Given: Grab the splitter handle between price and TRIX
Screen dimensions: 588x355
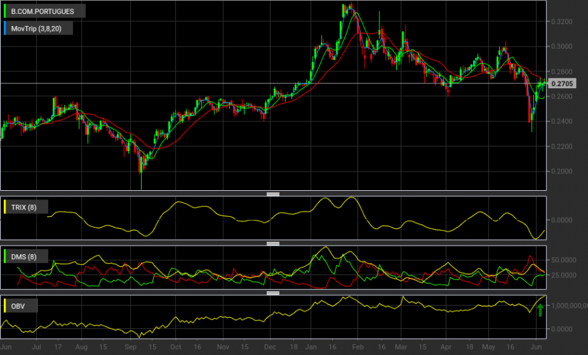Looking at the screenshot, I should (273, 194).
